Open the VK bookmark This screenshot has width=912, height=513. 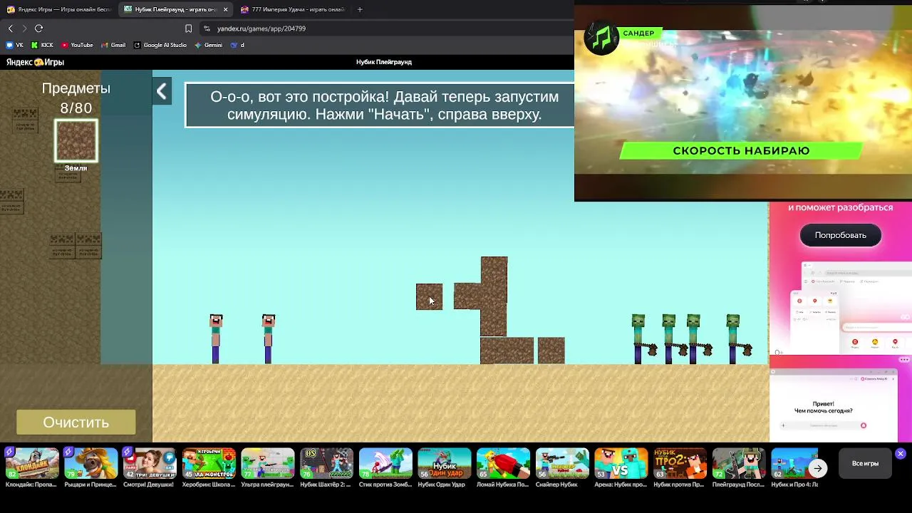15,45
